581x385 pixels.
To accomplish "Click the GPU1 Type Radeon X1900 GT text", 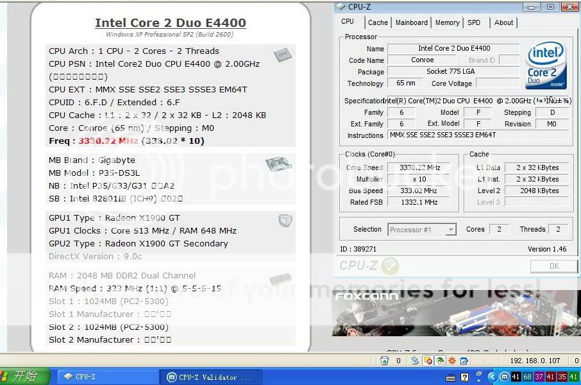I will point(114,218).
